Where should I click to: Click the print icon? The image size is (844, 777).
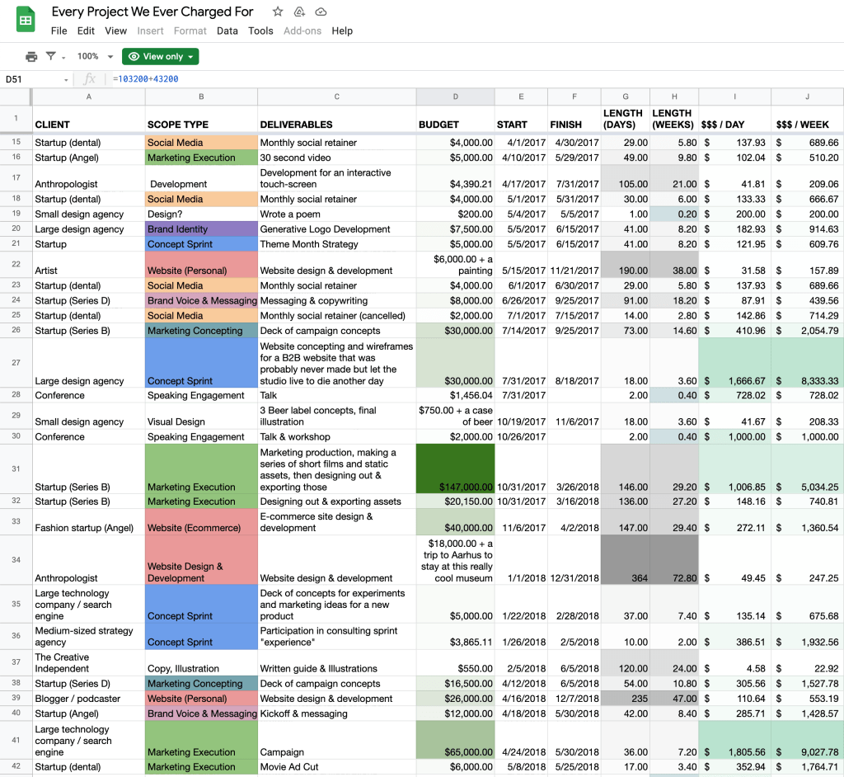click(x=31, y=57)
